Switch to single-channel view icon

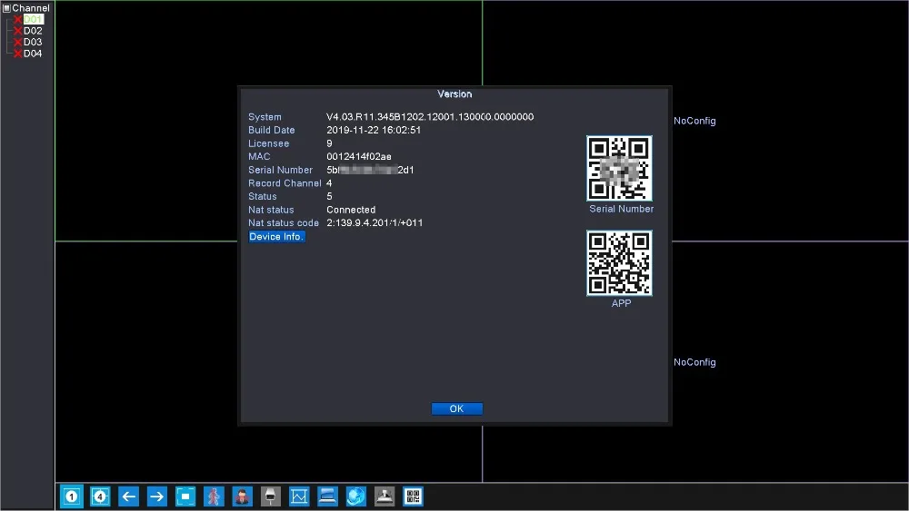click(72, 496)
